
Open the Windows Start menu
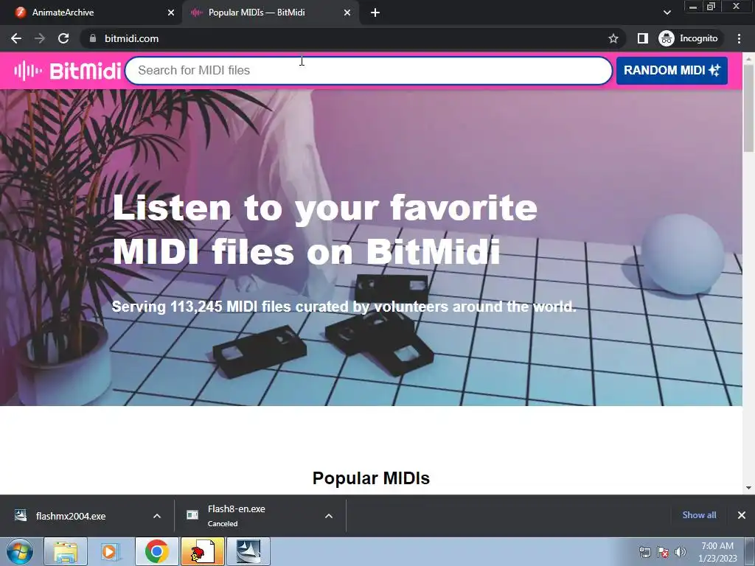click(20, 551)
